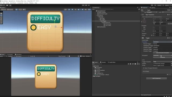Open the GameObject menu
The width and height of the screenshot is (172, 97).
click(13, 3)
